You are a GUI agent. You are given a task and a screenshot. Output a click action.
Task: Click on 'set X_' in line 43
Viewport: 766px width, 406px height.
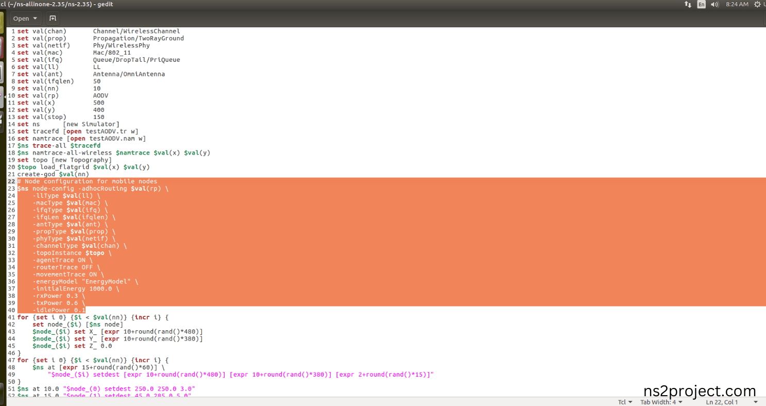tap(86, 332)
